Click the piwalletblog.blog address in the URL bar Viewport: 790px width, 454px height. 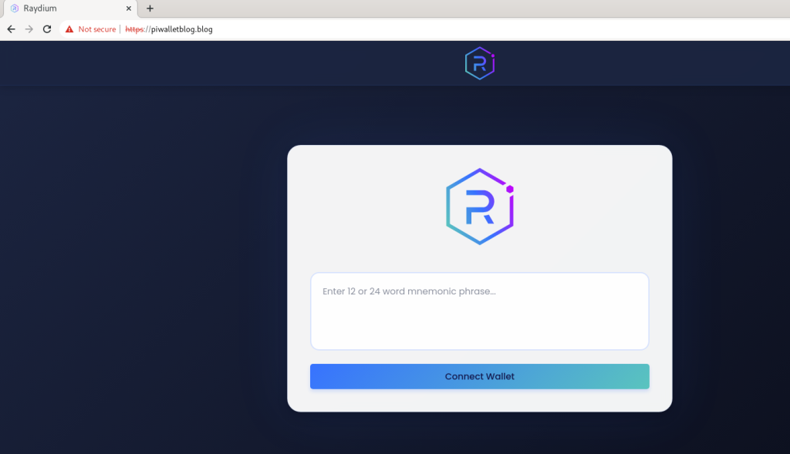[182, 29]
